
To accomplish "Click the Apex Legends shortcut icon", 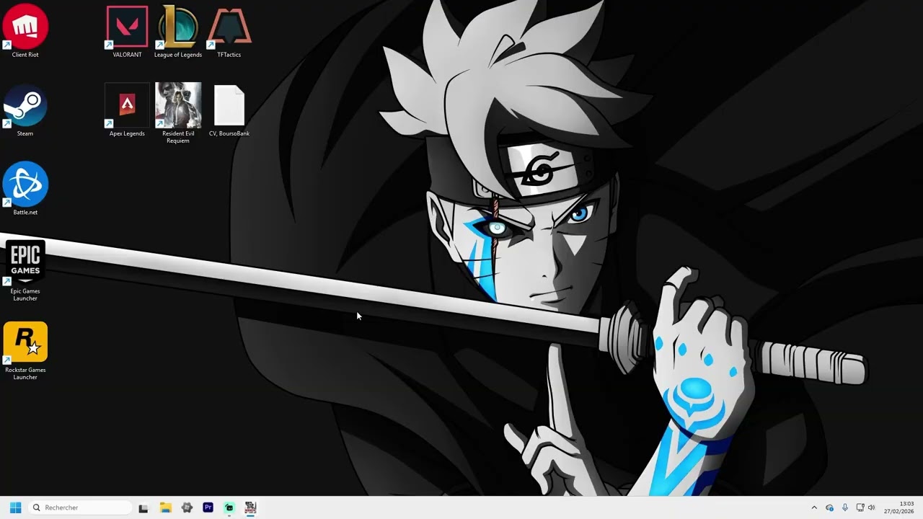I will tap(127, 110).
